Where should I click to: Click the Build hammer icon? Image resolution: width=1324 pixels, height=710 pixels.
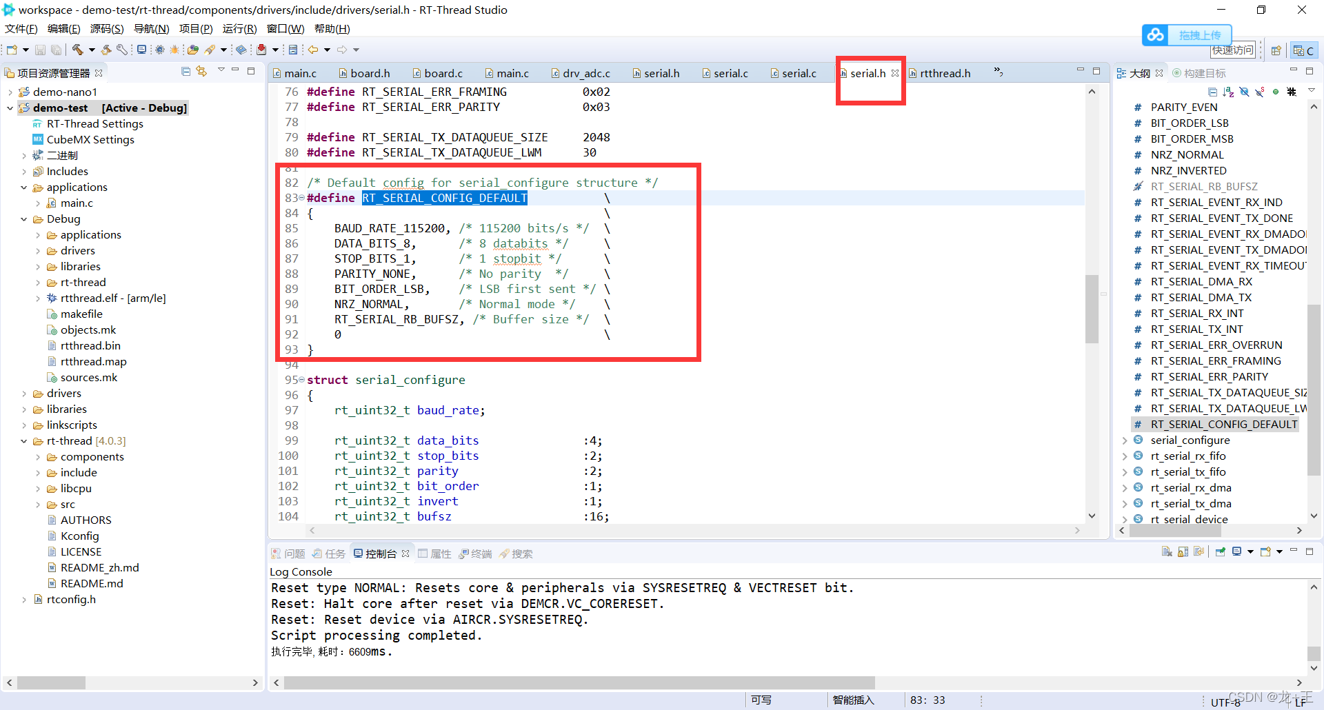pos(77,50)
